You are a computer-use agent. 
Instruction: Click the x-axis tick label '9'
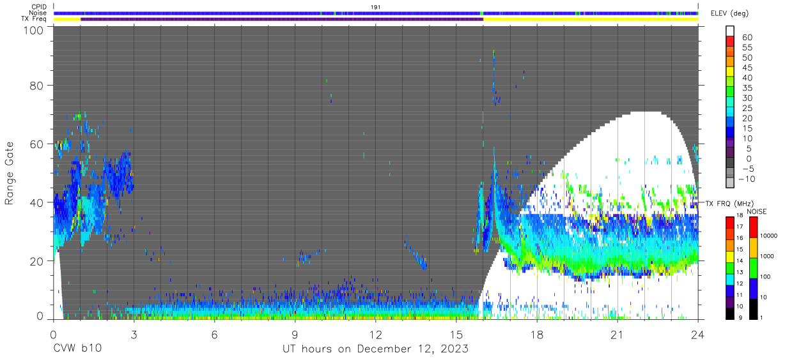tap(295, 335)
